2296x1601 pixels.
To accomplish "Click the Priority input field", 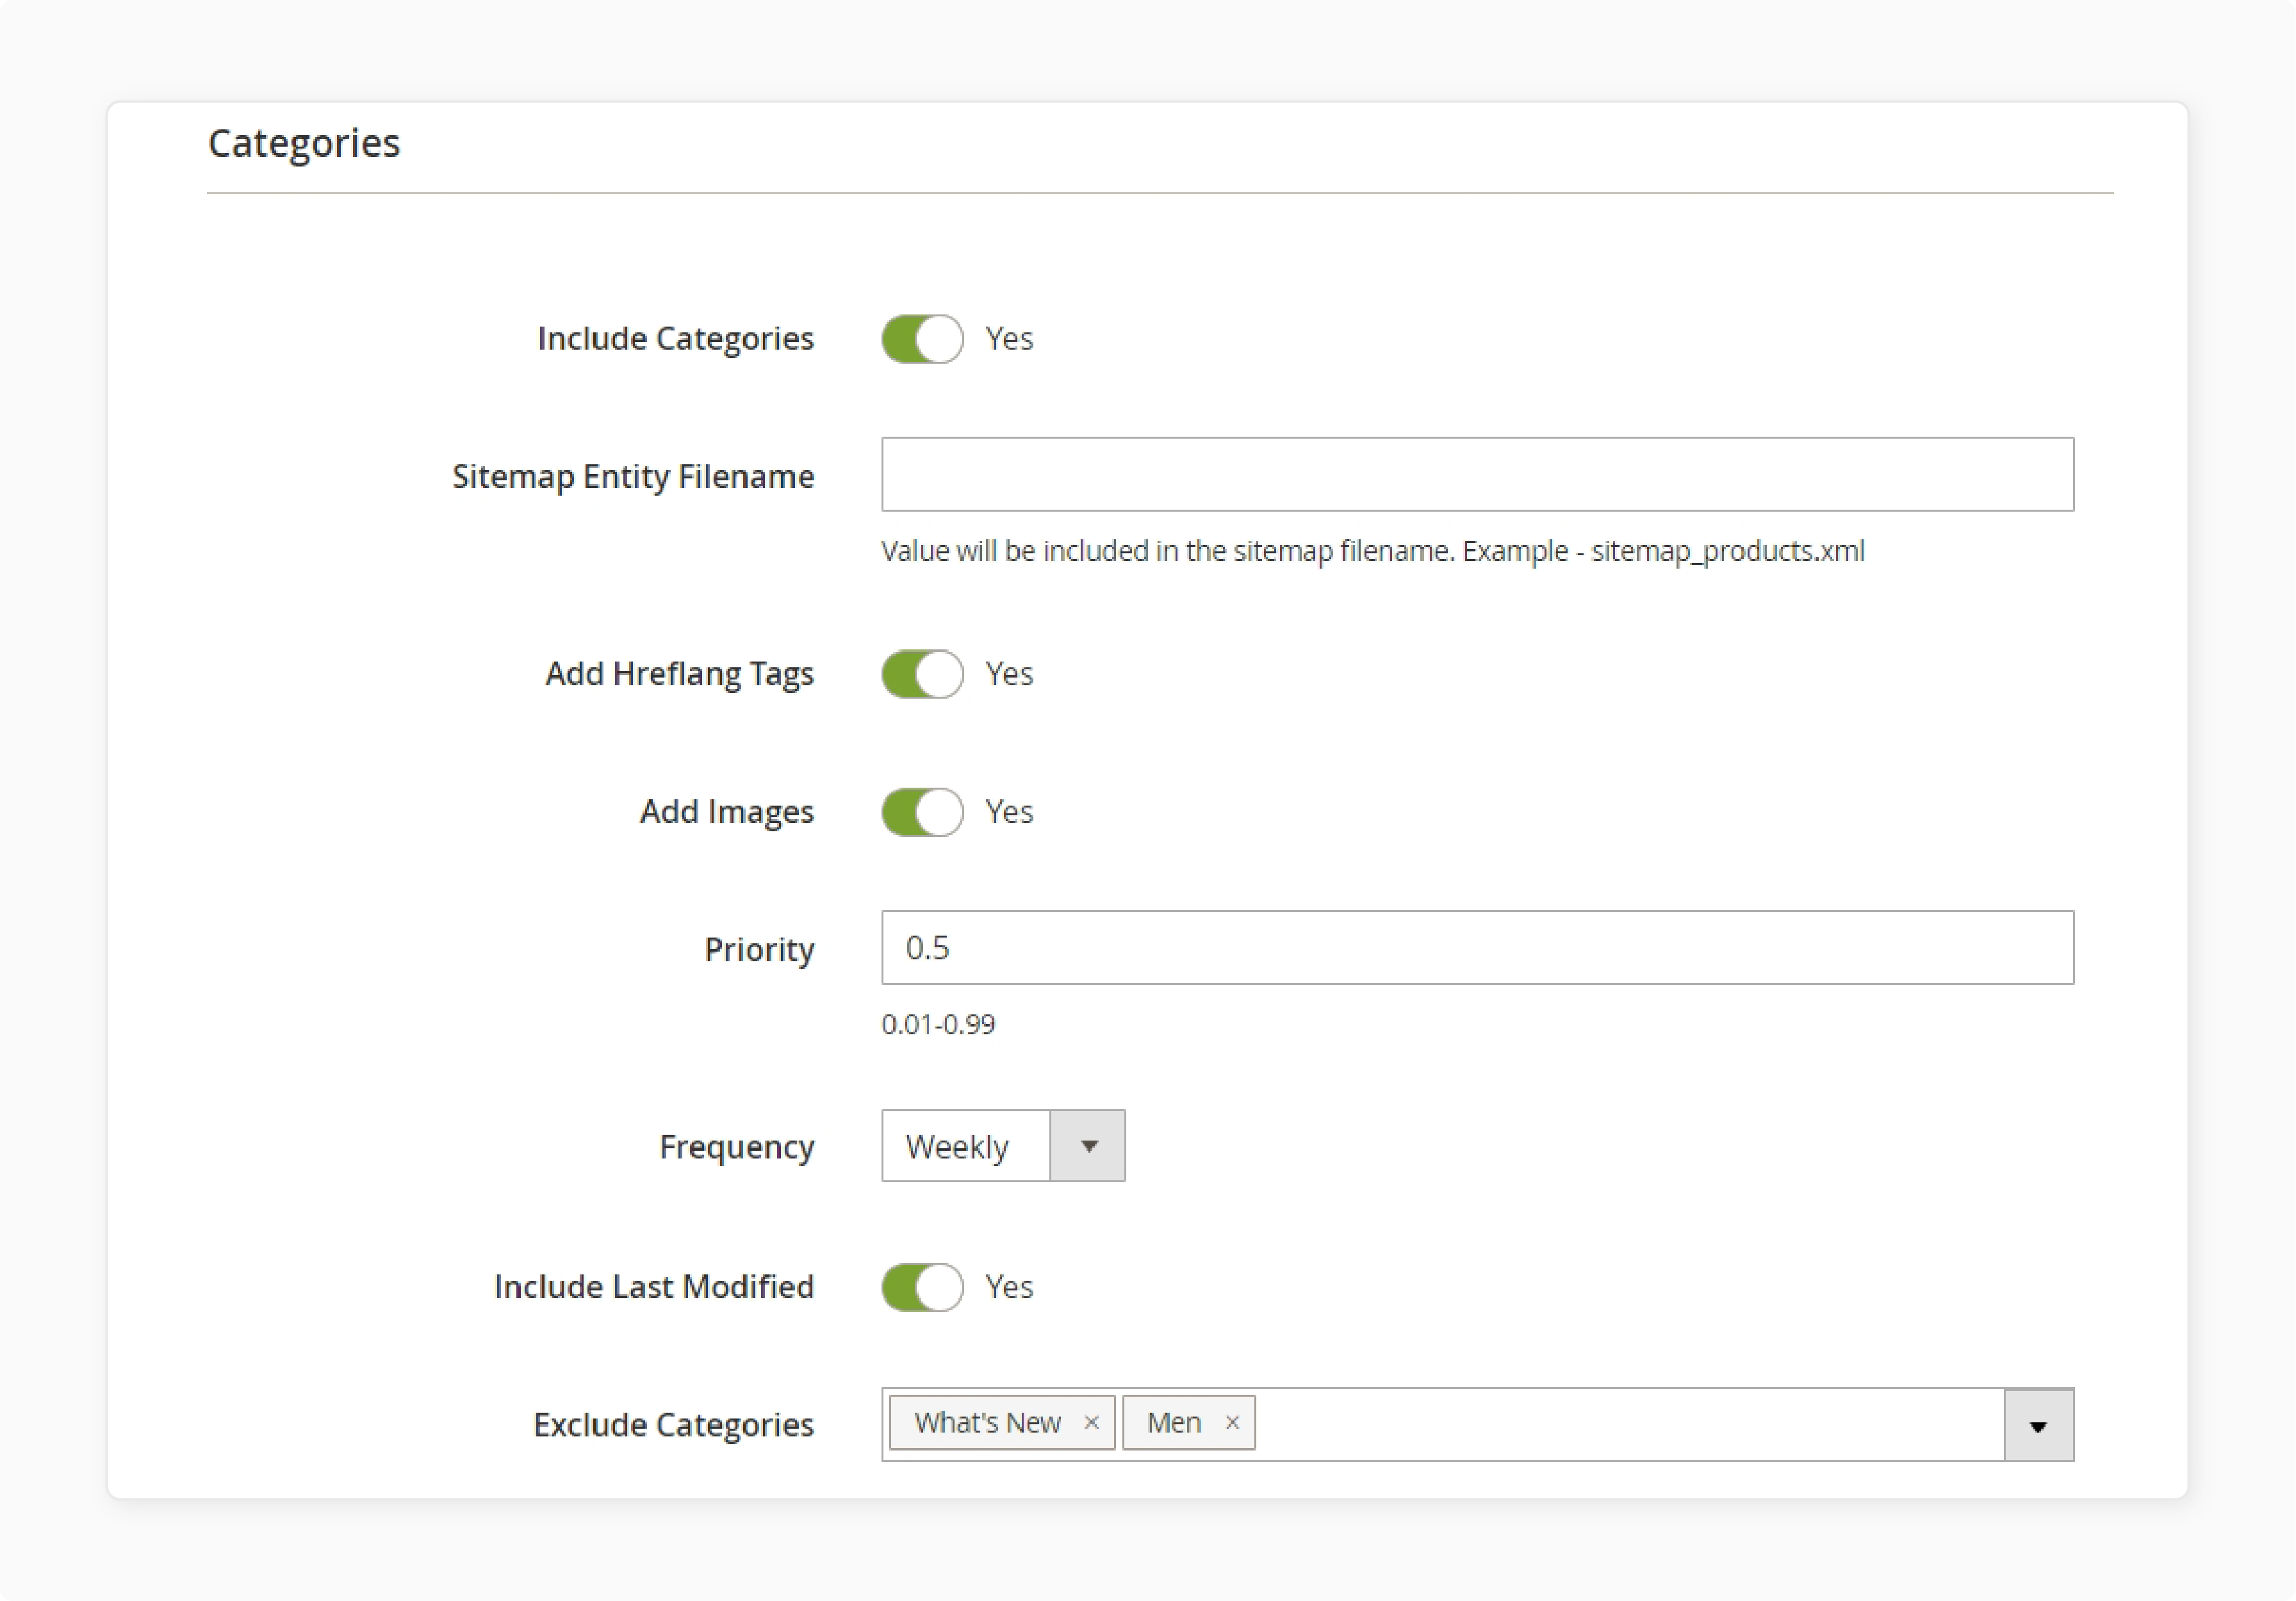I will 1477,947.
